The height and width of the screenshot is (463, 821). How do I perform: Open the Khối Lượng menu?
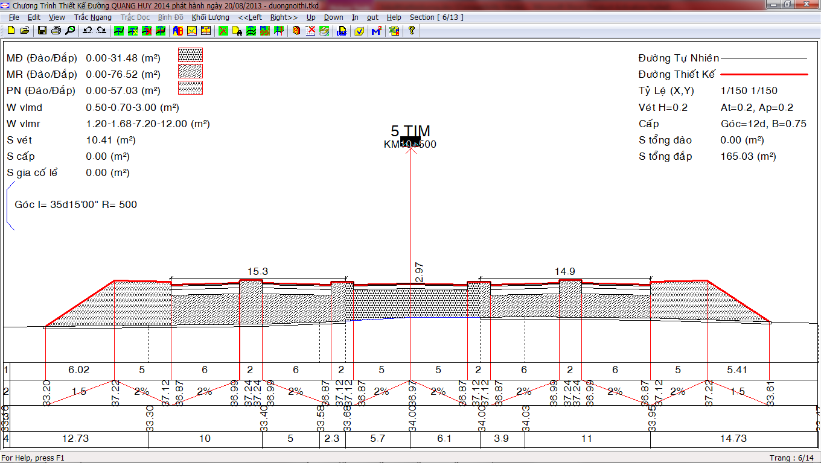tap(211, 17)
